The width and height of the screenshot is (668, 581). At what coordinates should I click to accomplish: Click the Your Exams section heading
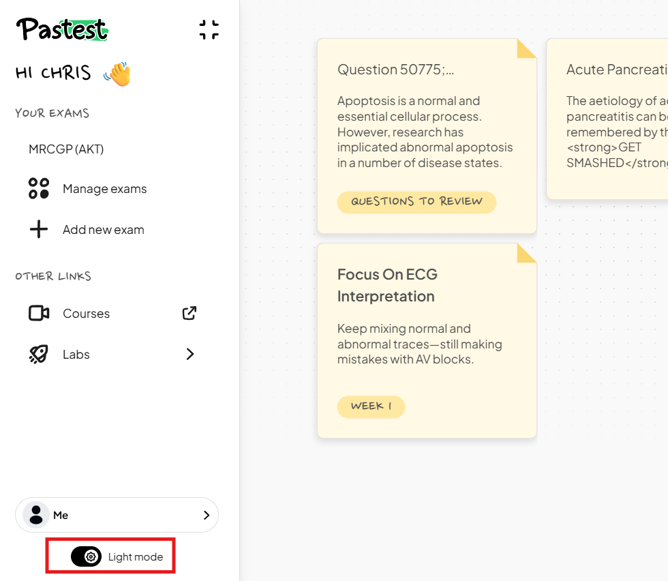[52, 113]
